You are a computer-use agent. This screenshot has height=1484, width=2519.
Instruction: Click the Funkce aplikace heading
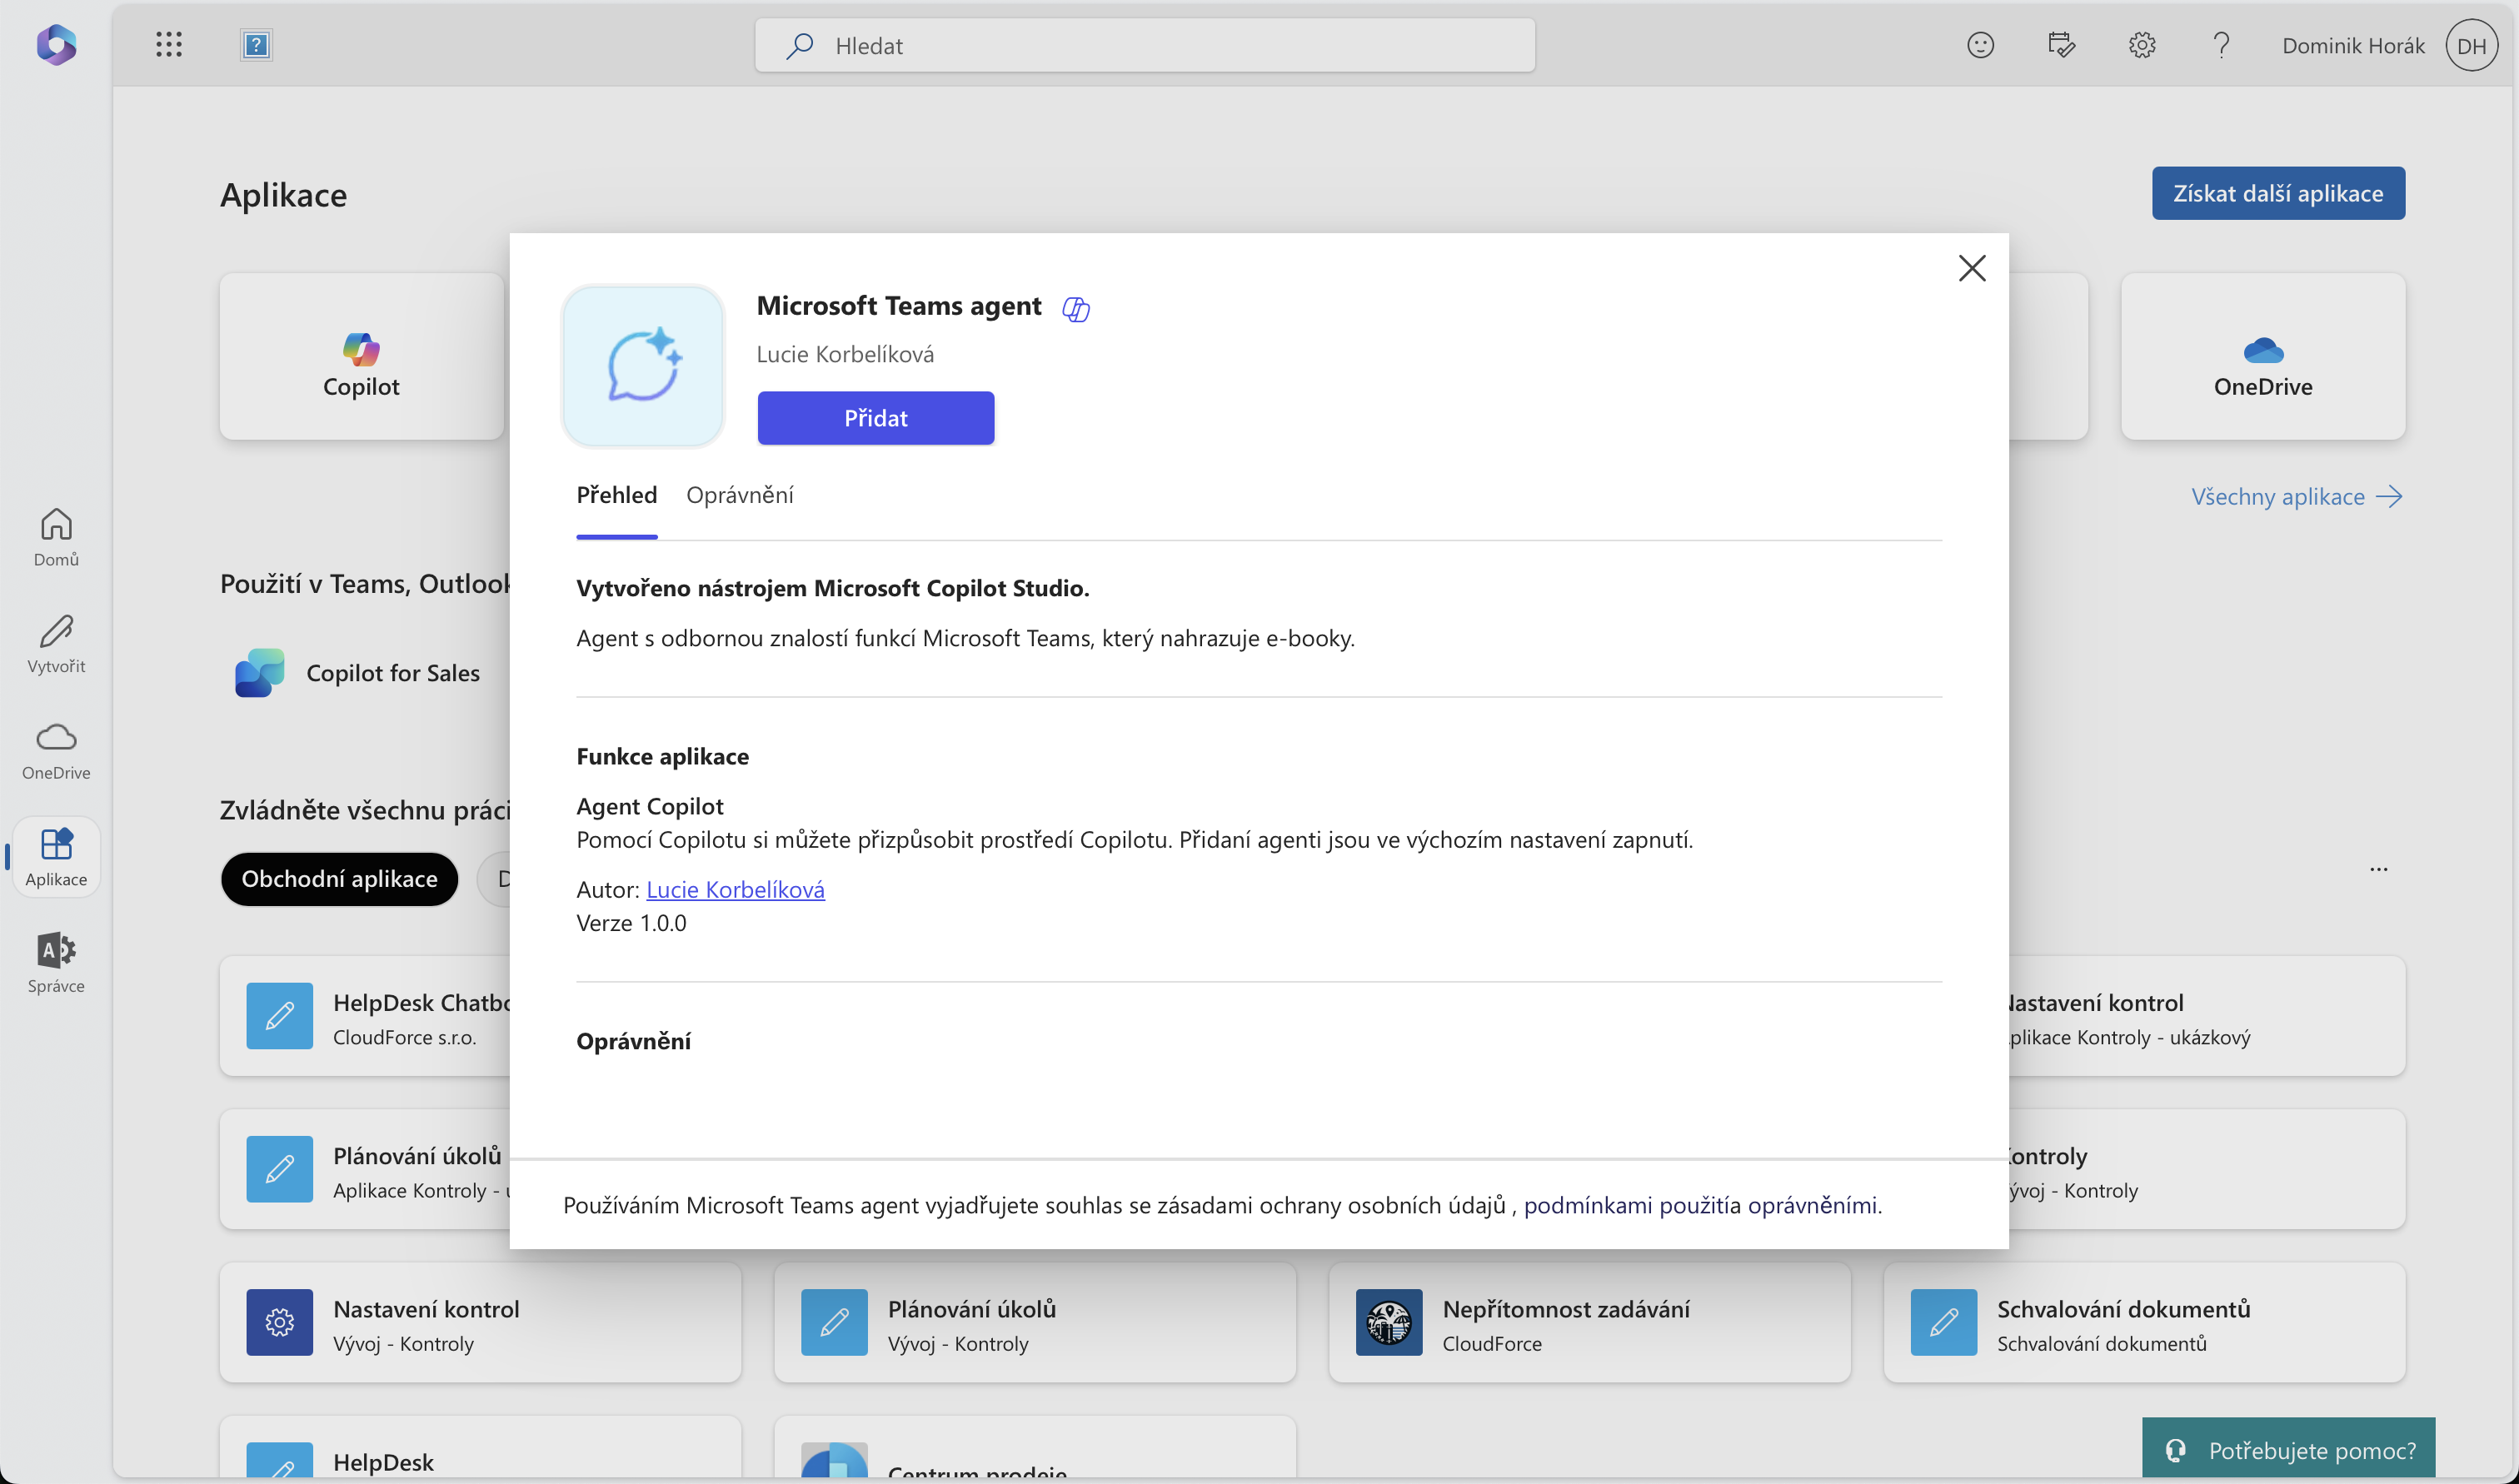[x=663, y=756]
